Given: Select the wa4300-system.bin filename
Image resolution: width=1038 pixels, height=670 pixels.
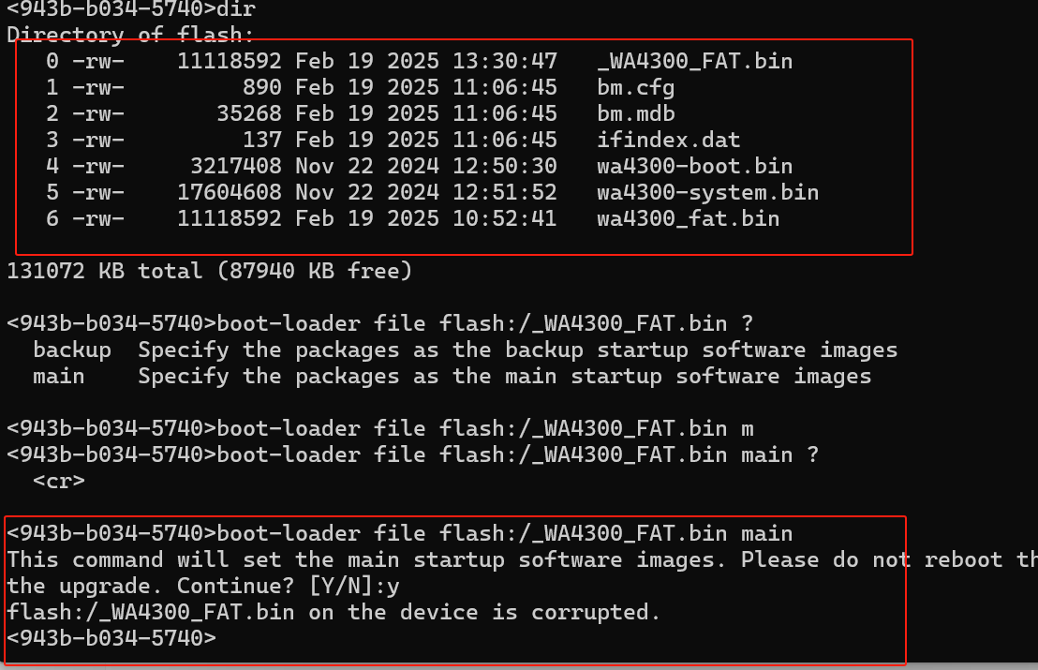Looking at the screenshot, I should pyautogui.click(x=707, y=193).
